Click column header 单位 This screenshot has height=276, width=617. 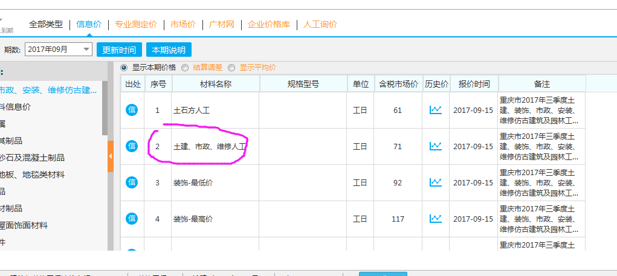[361, 84]
